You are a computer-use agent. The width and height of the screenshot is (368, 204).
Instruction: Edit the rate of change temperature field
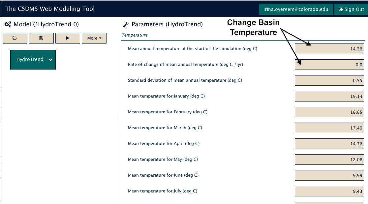(x=329, y=65)
